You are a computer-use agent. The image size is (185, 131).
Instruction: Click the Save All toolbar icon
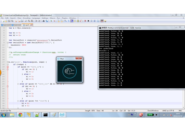pyautogui.click(x=12, y=21)
